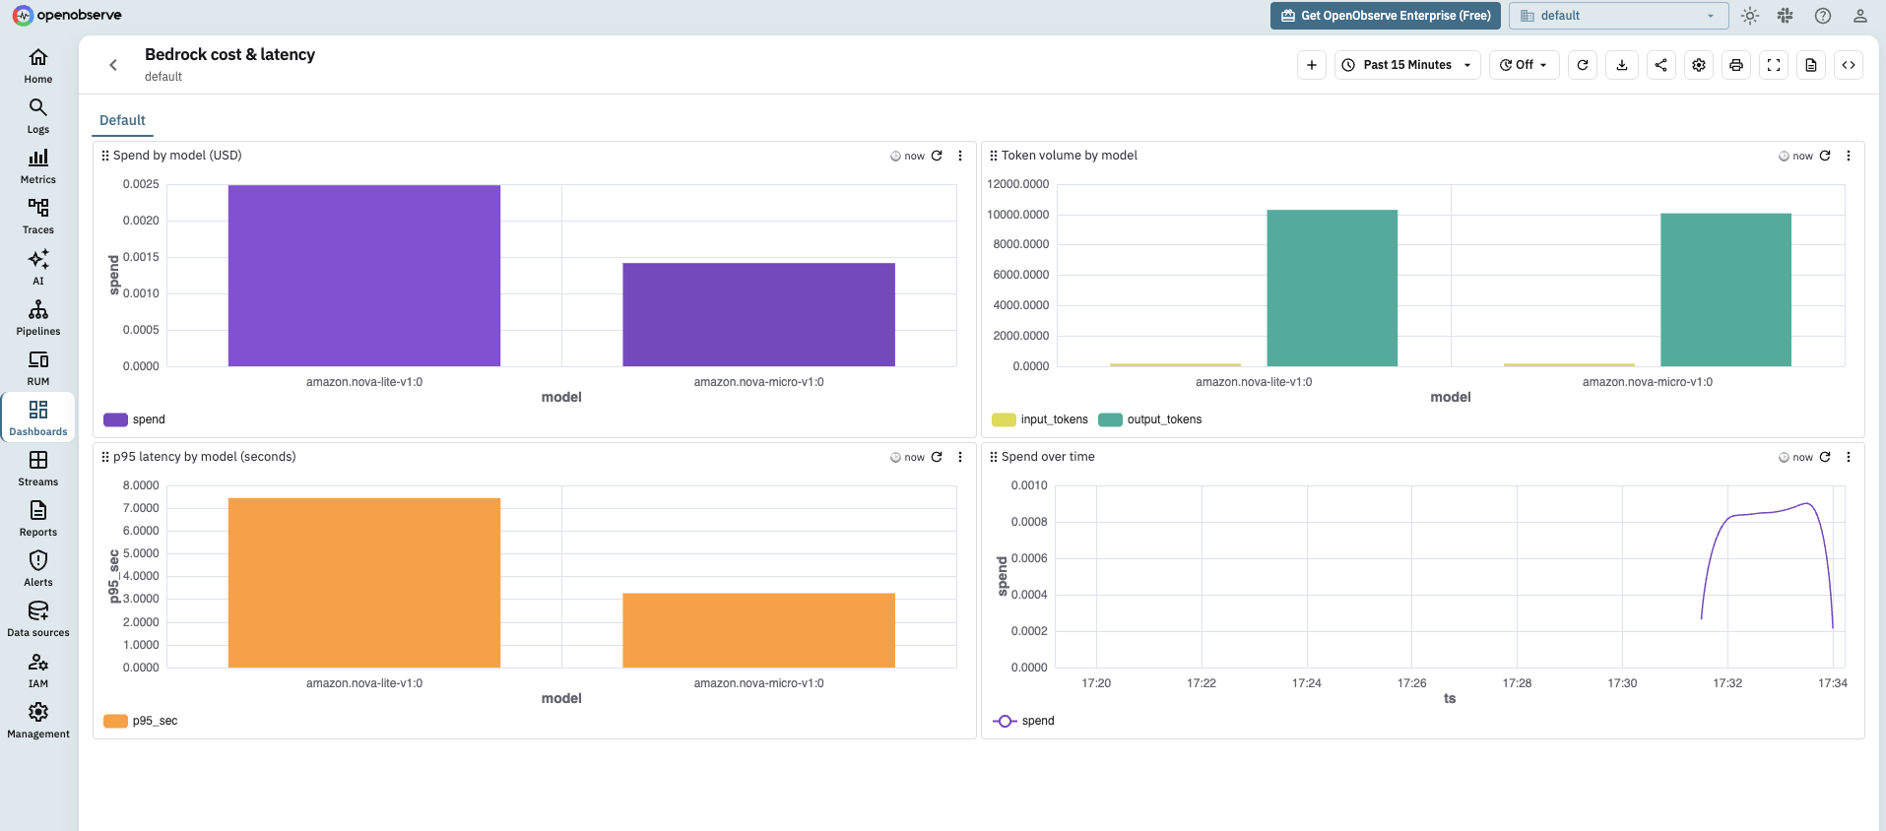
Task: Open the Metrics section
Action: click(38, 166)
